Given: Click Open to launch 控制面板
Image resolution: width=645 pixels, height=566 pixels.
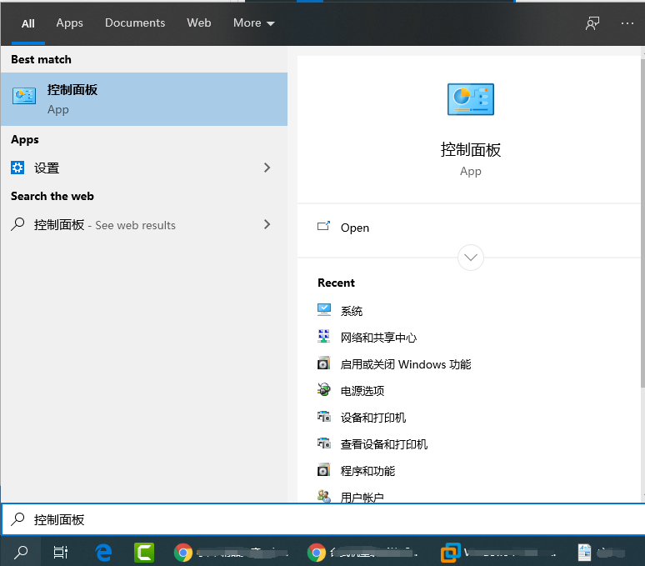Looking at the screenshot, I should (354, 228).
